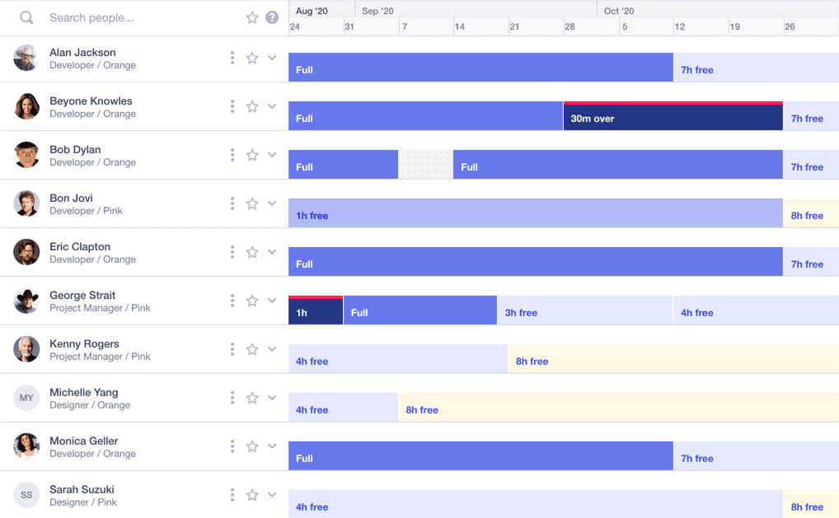Open Sarah Suzuki's three-dot options menu
Image resolution: width=839 pixels, height=518 pixels.
232,495
